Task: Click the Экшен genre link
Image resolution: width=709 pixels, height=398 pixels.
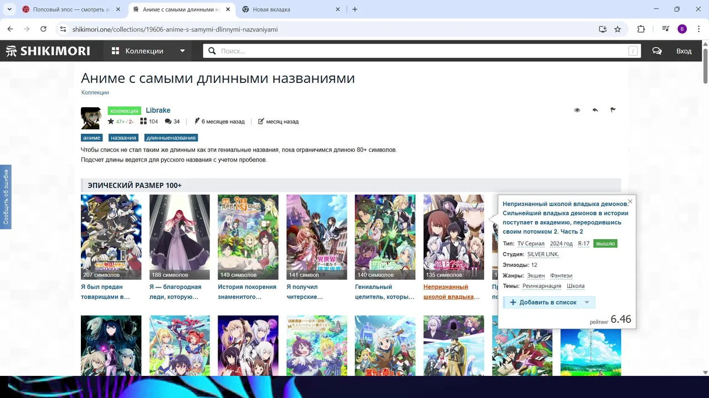Action: tap(536, 275)
